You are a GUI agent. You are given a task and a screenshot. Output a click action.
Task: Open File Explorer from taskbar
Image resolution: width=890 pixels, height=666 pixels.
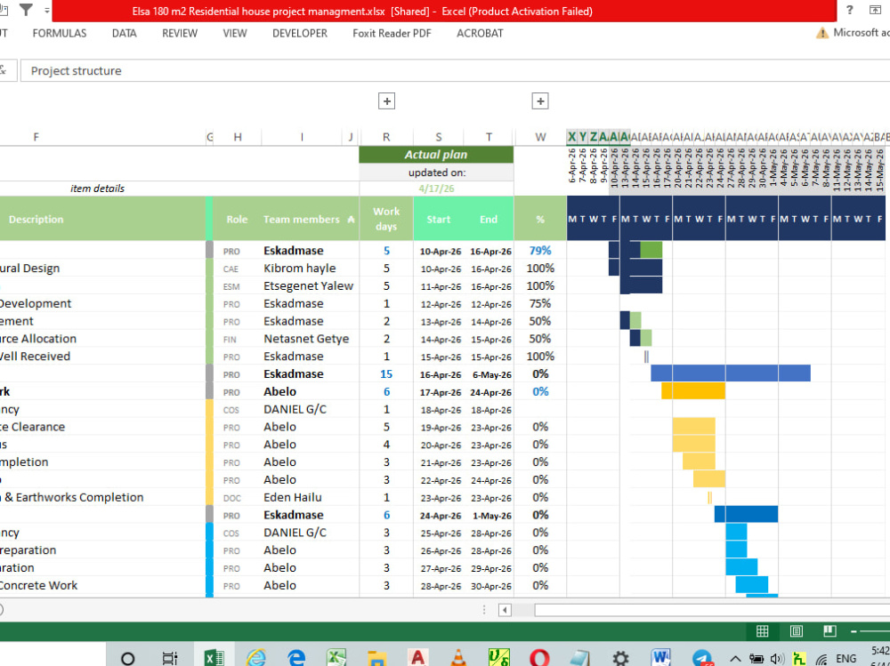pos(376,658)
